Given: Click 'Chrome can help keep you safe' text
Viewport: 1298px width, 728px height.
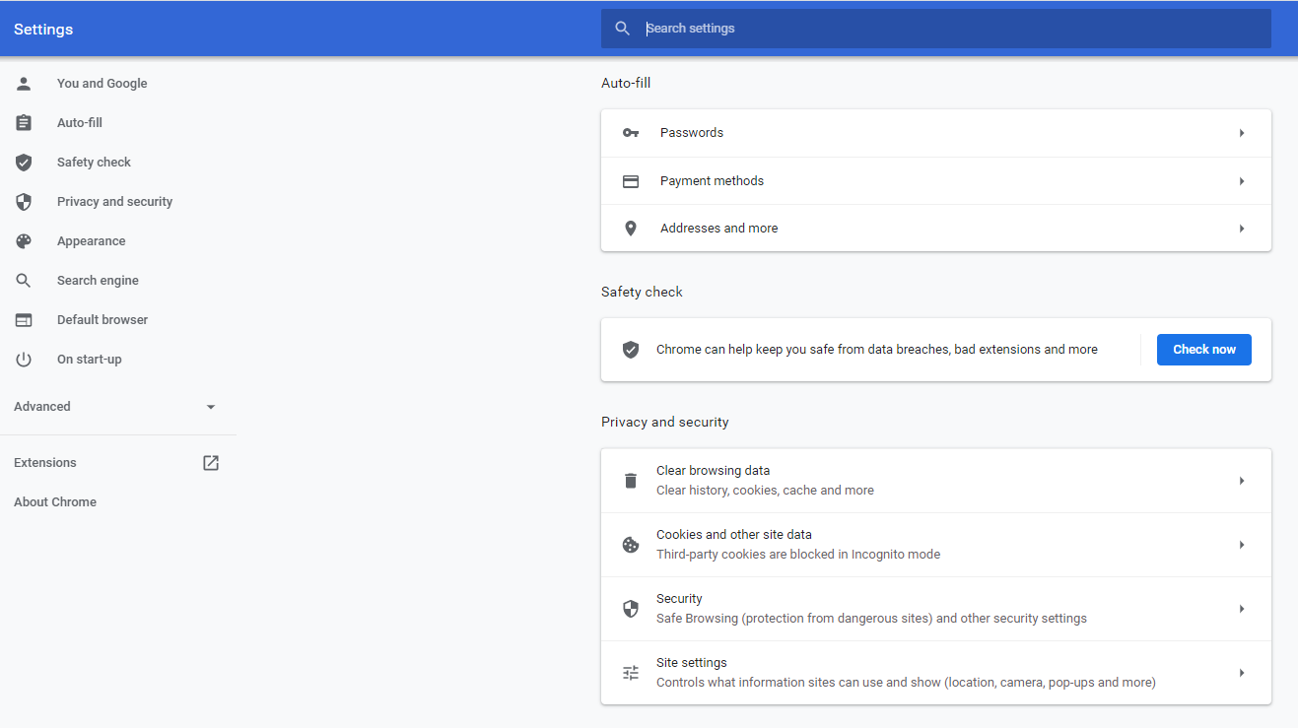Looking at the screenshot, I should point(877,350).
